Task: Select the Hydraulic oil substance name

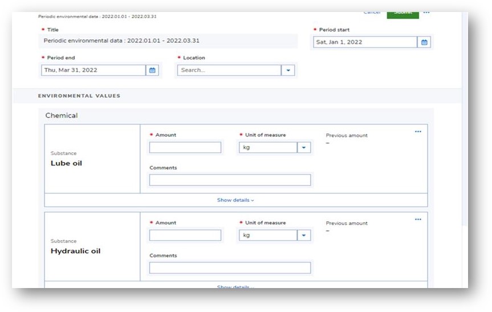Action: click(76, 251)
